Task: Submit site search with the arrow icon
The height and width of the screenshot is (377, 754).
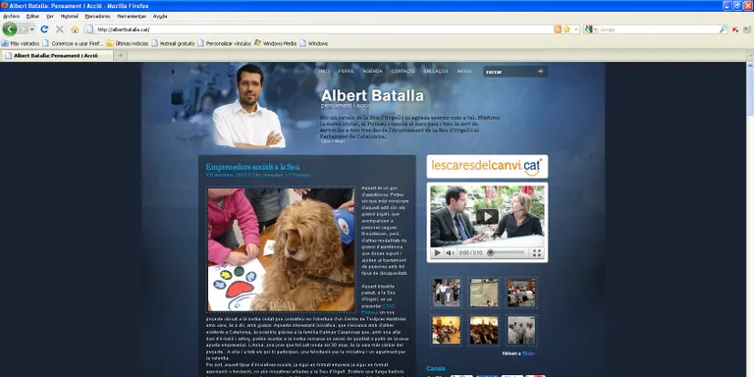Action: (x=541, y=72)
